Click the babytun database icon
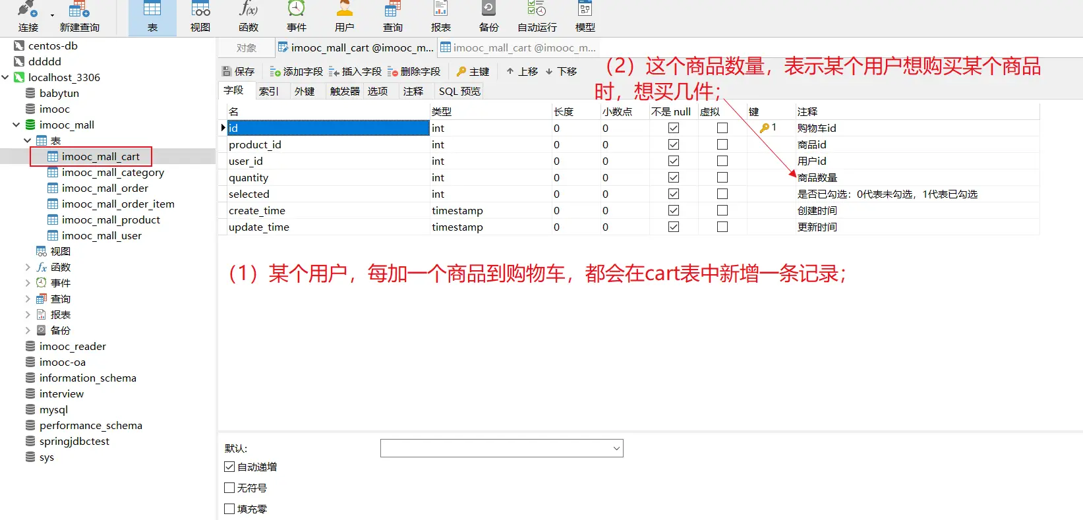The width and height of the screenshot is (1083, 520). pyautogui.click(x=30, y=93)
